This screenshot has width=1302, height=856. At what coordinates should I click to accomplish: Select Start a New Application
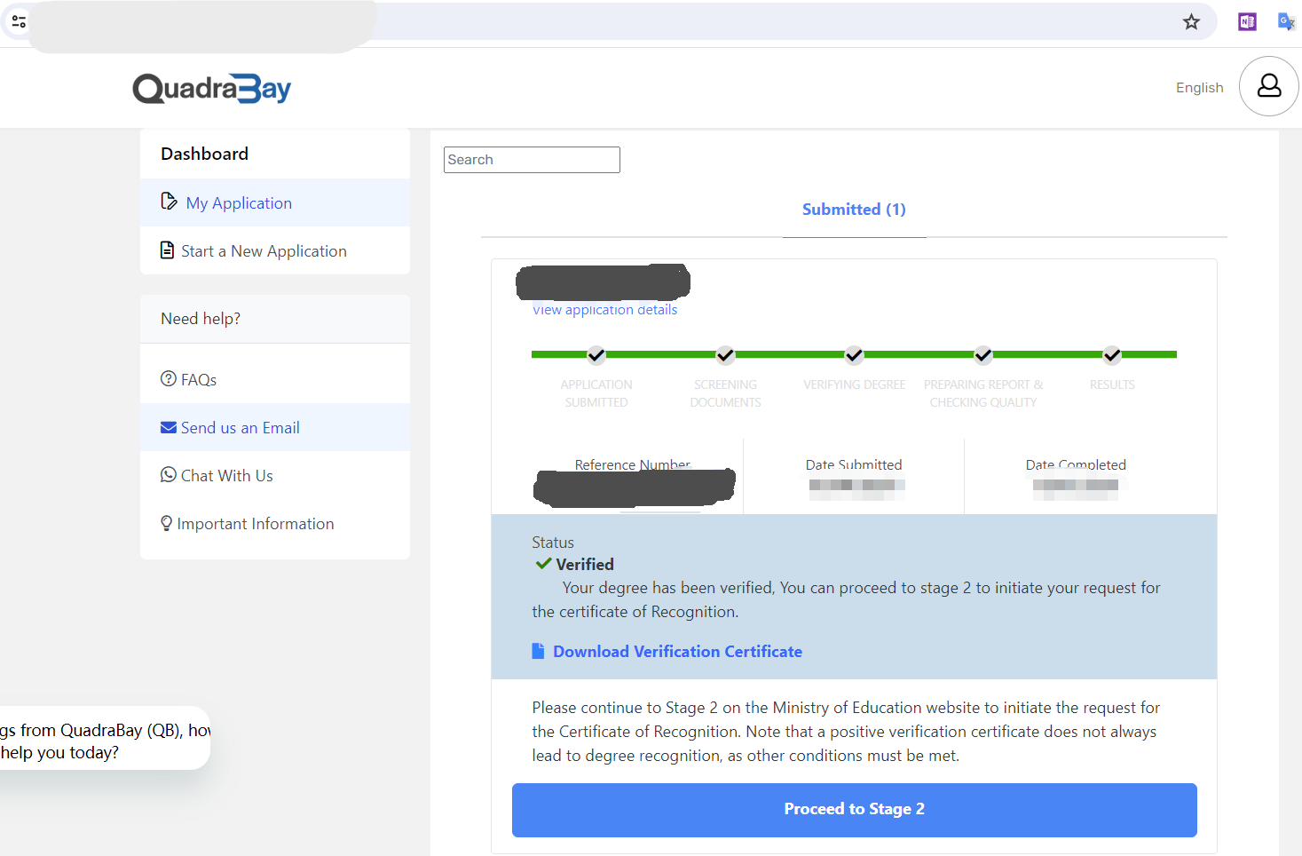275,250
